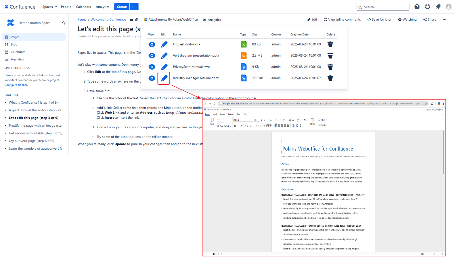Open 'Learn the wonders of autoconvert' page
The image size is (463, 259).
pyautogui.click(x=35, y=148)
